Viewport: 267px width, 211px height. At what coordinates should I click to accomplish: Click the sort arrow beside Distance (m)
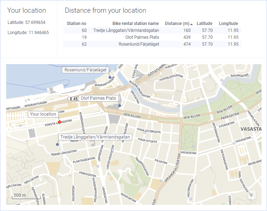[x=192, y=24]
